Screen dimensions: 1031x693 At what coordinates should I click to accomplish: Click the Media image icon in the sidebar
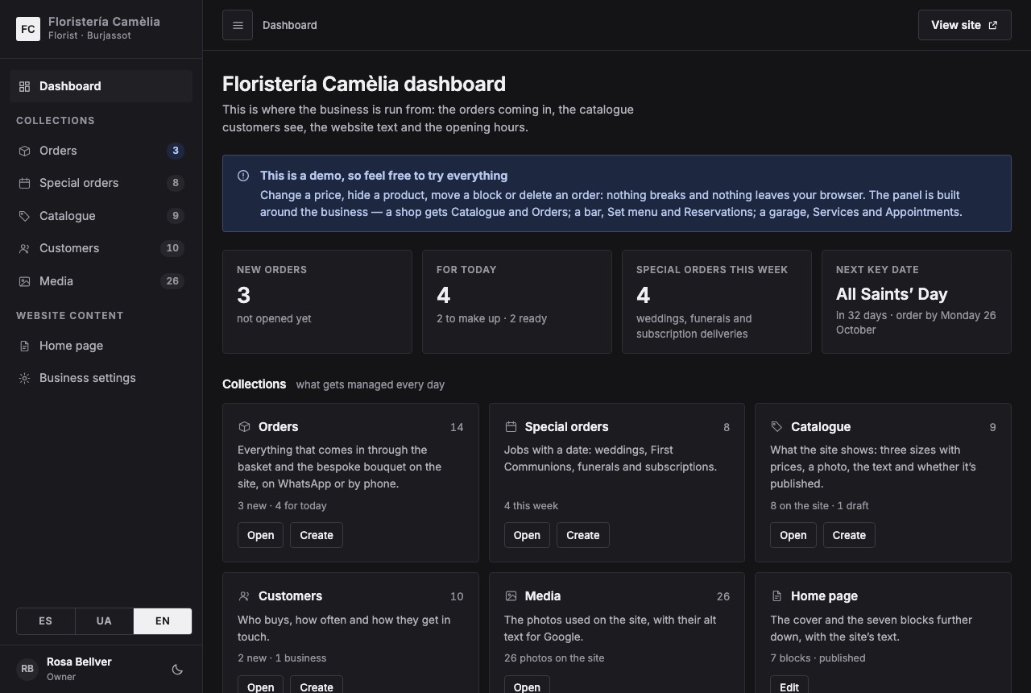click(24, 281)
